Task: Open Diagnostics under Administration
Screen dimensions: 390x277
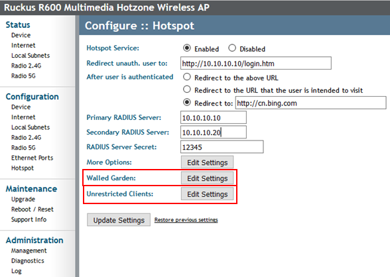Action: (x=28, y=261)
